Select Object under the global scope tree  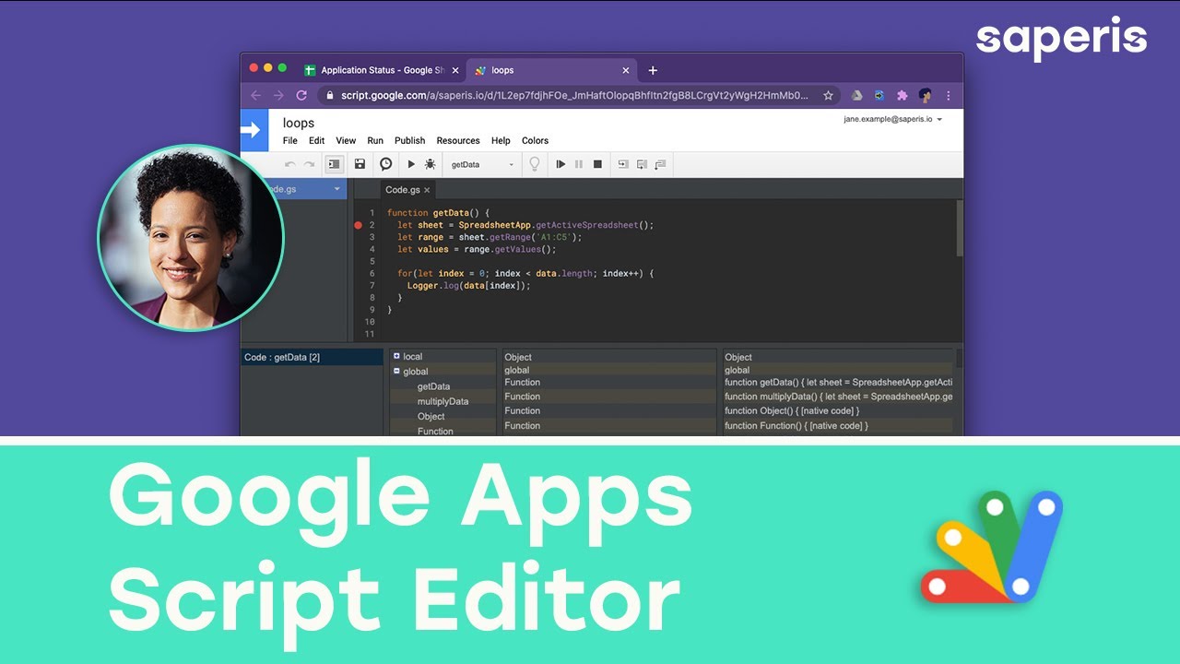(x=431, y=416)
